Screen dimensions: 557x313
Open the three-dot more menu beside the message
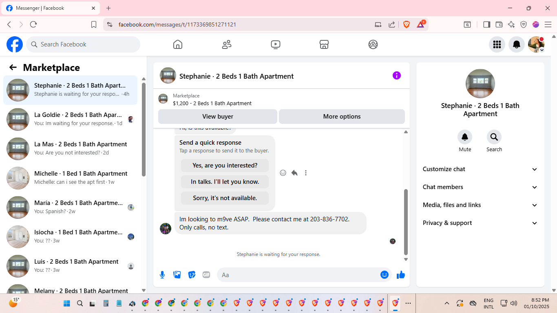tap(306, 173)
